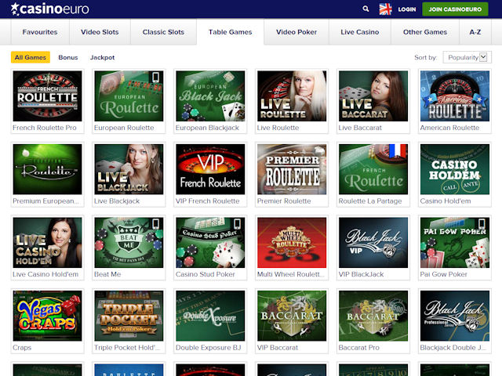The height and width of the screenshot is (376, 502).
Task: Open the Multi Wheel Roulette thumbnail
Action: point(292,243)
